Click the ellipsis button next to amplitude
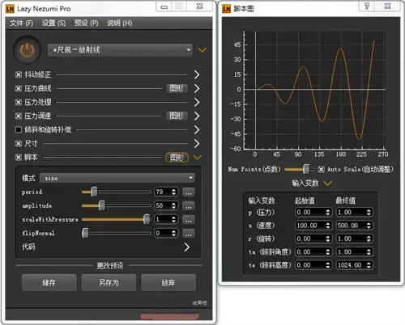This screenshot has width=405, height=325. pos(189,206)
